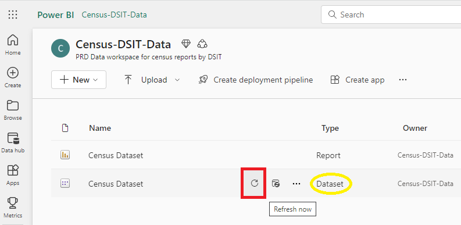Open More options ellipsis in dataset row
Viewport: 461px width, 225px height.
[x=296, y=184]
